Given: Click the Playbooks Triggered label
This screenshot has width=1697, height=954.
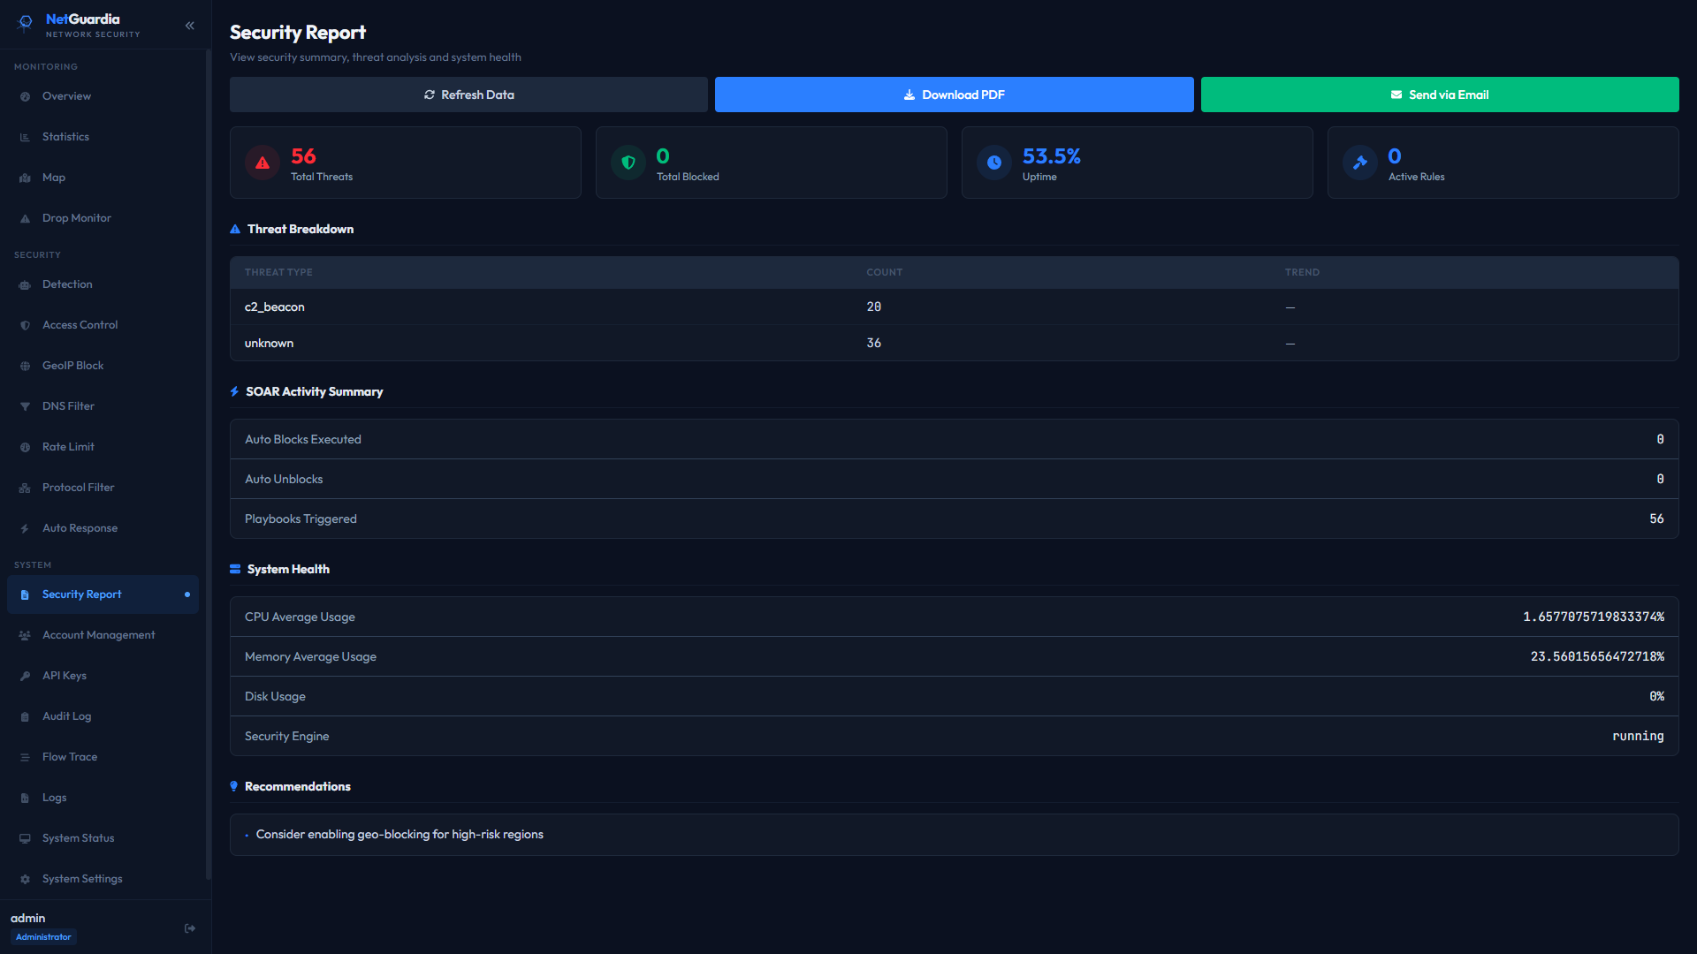Looking at the screenshot, I should 301,519.
